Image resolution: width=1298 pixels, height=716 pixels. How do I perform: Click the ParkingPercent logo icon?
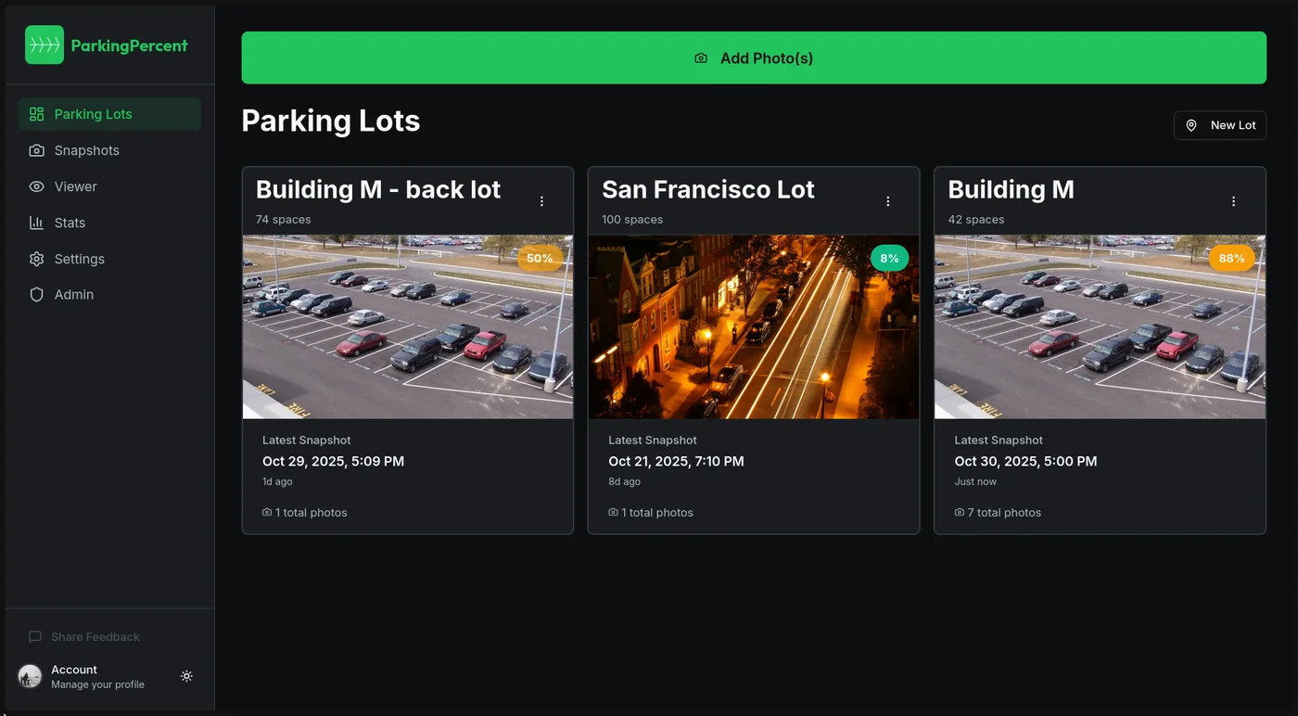[x=45, y=45]
